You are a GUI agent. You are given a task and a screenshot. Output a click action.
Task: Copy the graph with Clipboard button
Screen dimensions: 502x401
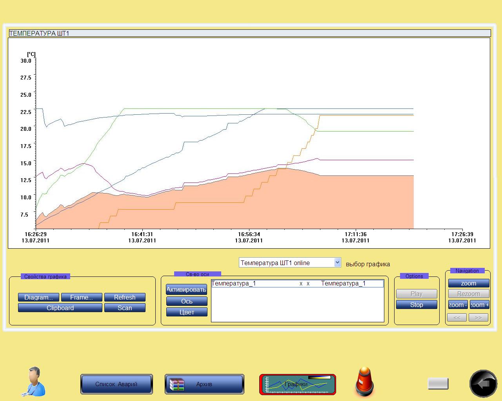(x=60, y=308)
